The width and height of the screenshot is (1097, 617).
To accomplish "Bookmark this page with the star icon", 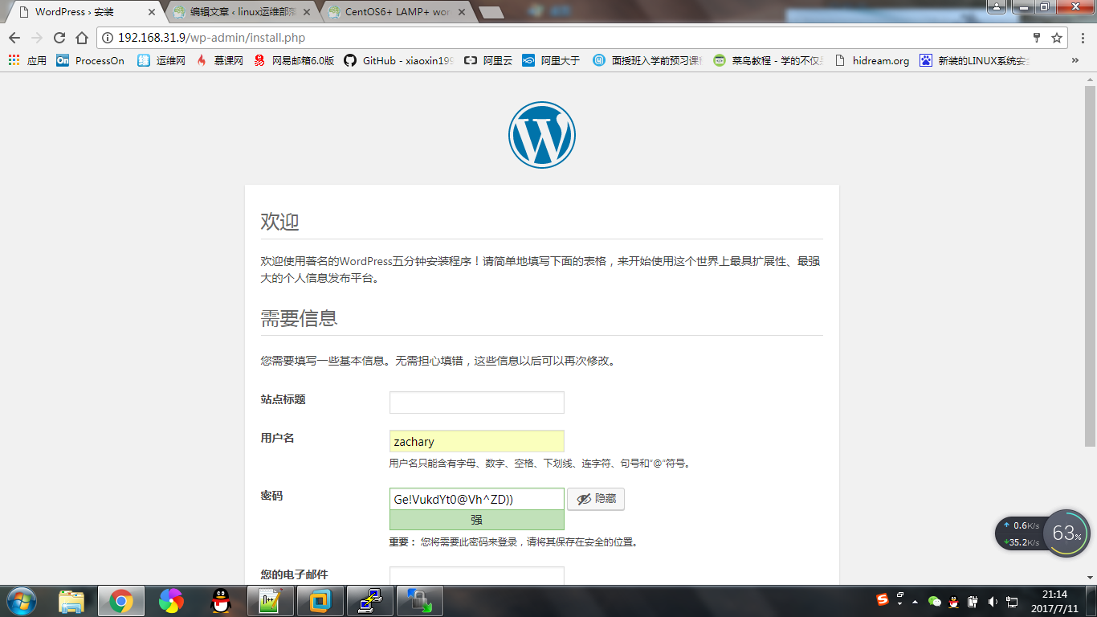I will tap(1057, 38).
